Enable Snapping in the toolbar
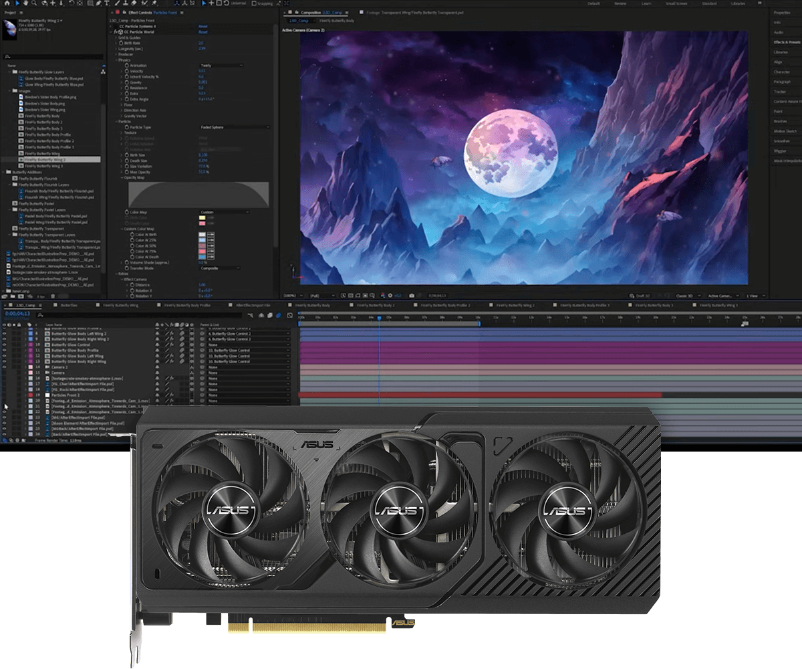 pos(253,3)
